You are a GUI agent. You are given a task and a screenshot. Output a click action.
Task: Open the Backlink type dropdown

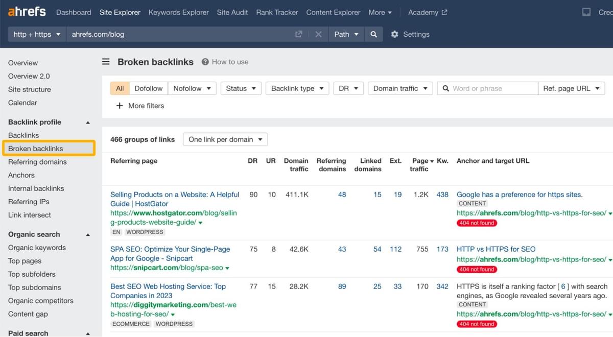pyautogui.click(x=297, y=88)
